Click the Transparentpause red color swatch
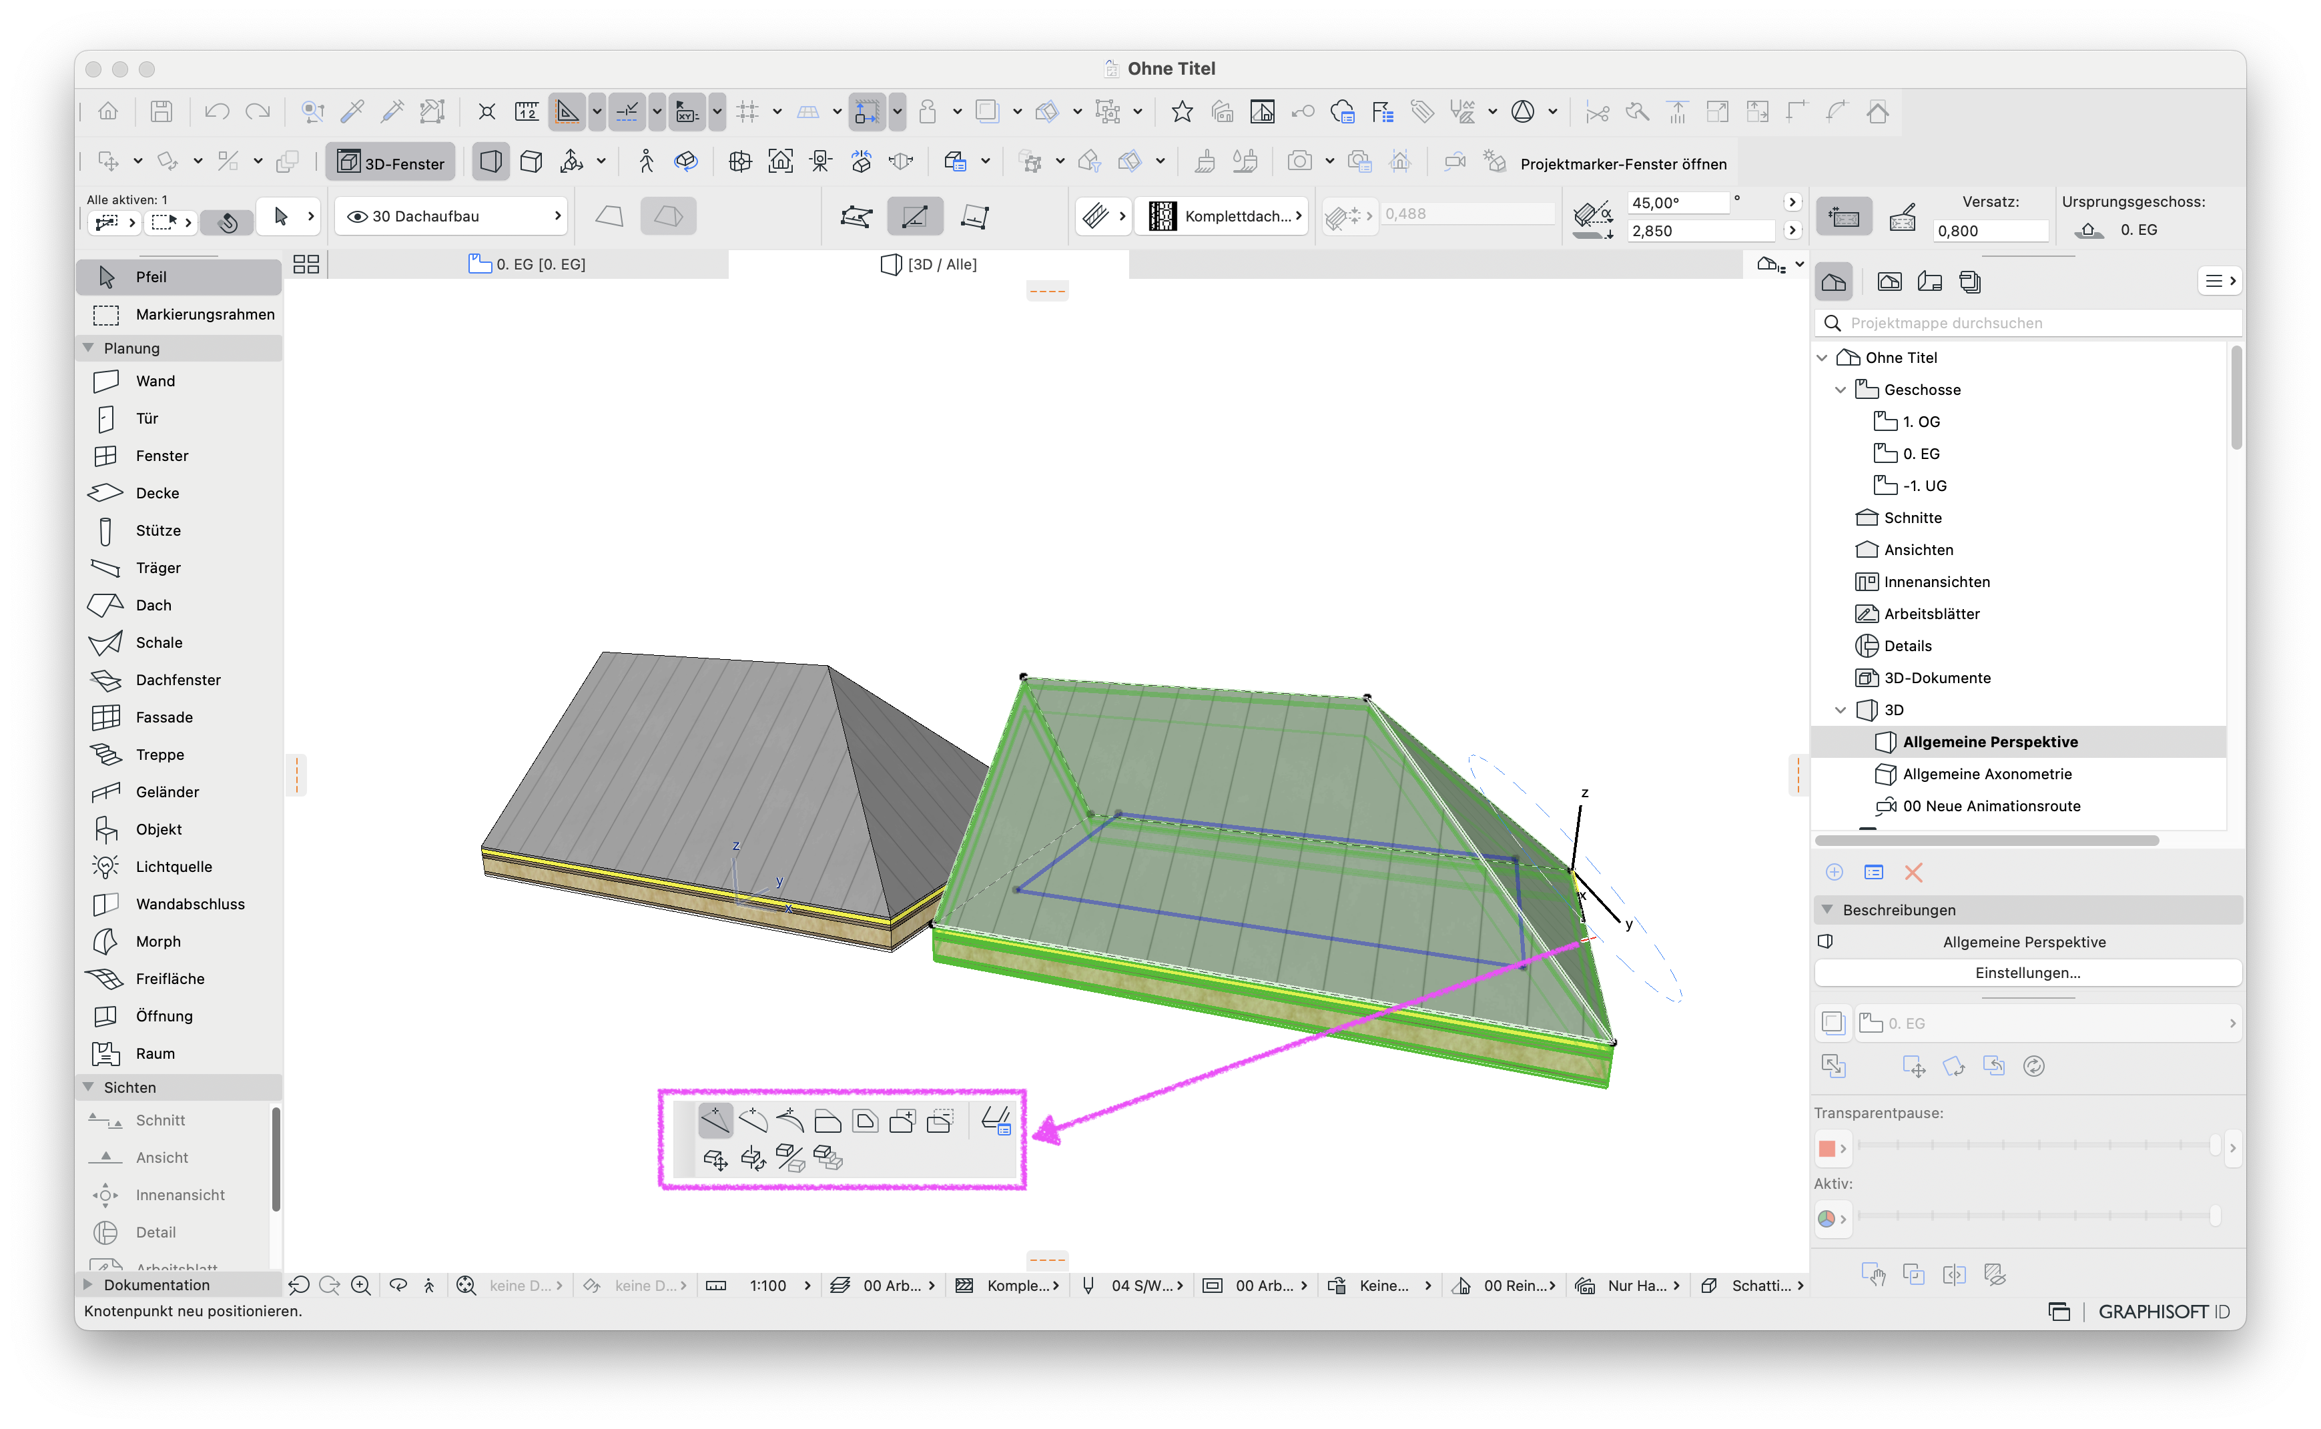 [1827, 1148]
